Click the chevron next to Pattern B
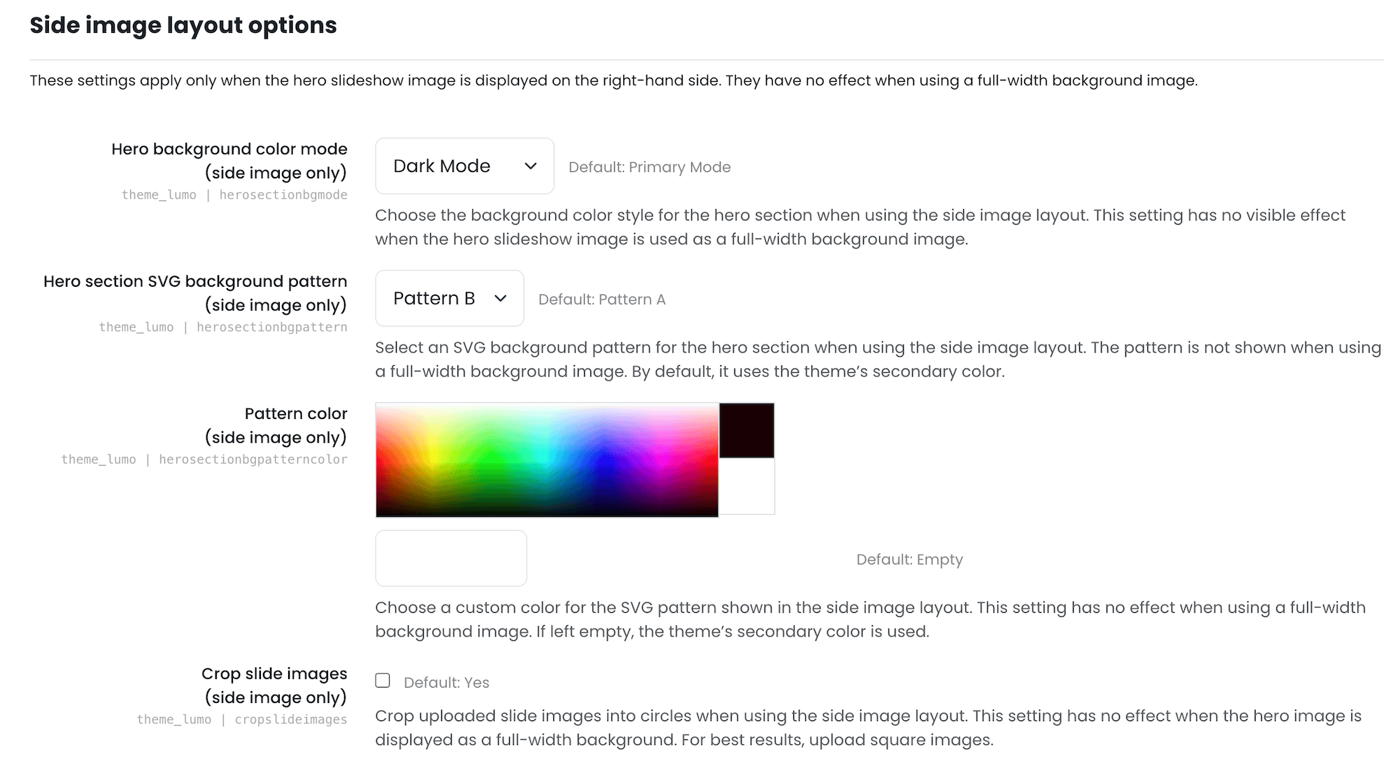 pos(500,298)
